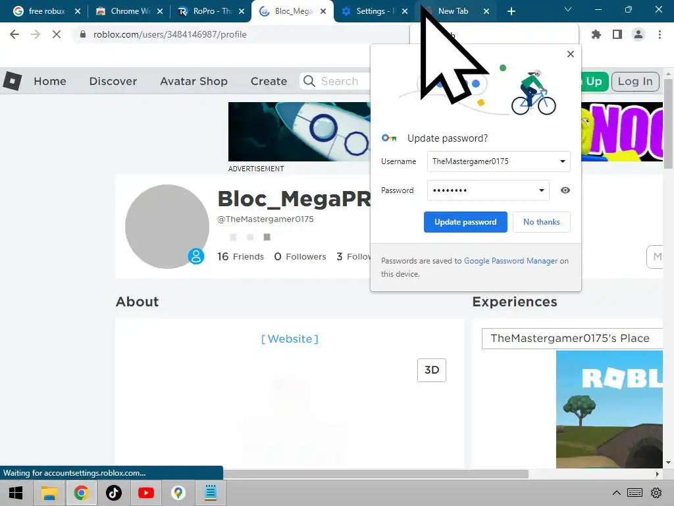674x506 pixels.
Task: Click the key icon in password popup
Action: pos(388,138)
